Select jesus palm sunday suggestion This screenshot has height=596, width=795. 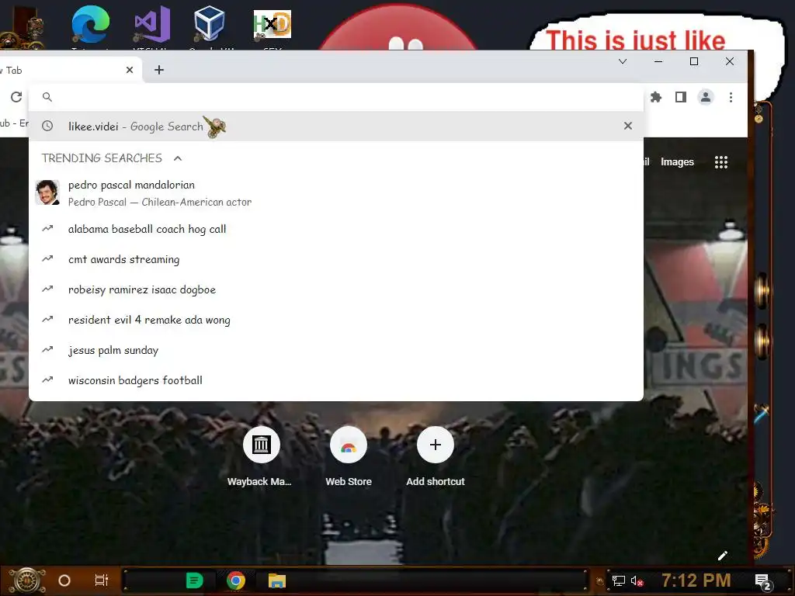click(x=335, y=350)
